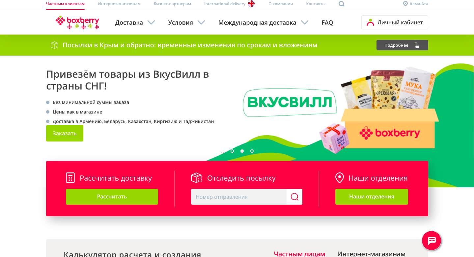Click Подробнее on the green banner
The image size is (474, 257).
point(402,45)
